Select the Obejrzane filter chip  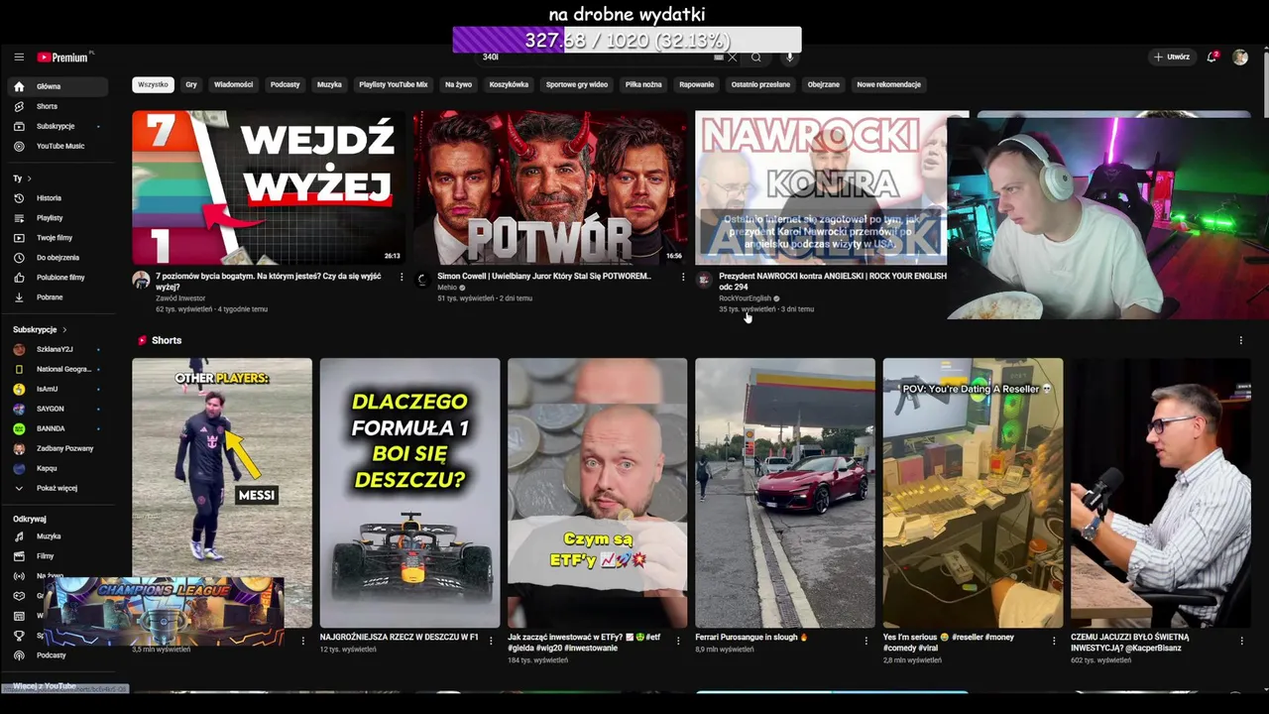[824, 84]
